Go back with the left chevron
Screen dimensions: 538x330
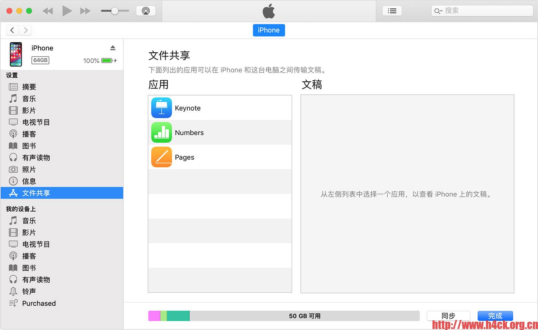point(12,30)
